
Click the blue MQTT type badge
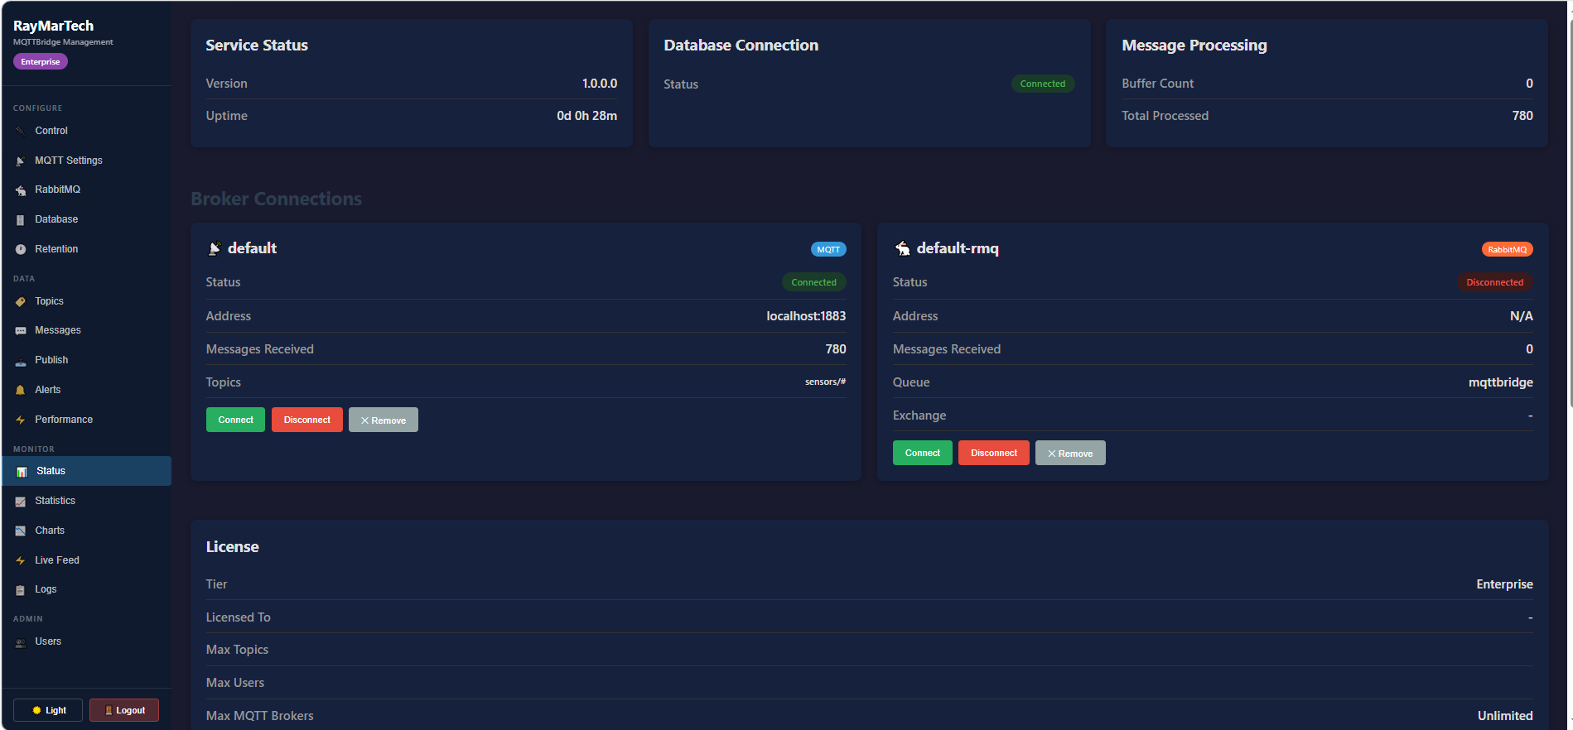tap(828, 249)
